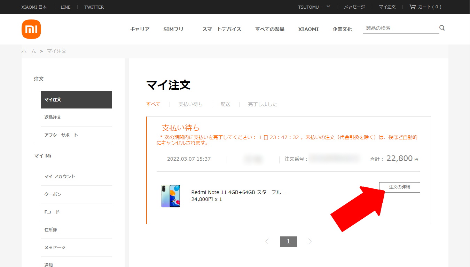This screenshot has width=470, height=267.
Task: Switch to the 配送 tab
Action: pyautogui.click(x=225, y=104)
